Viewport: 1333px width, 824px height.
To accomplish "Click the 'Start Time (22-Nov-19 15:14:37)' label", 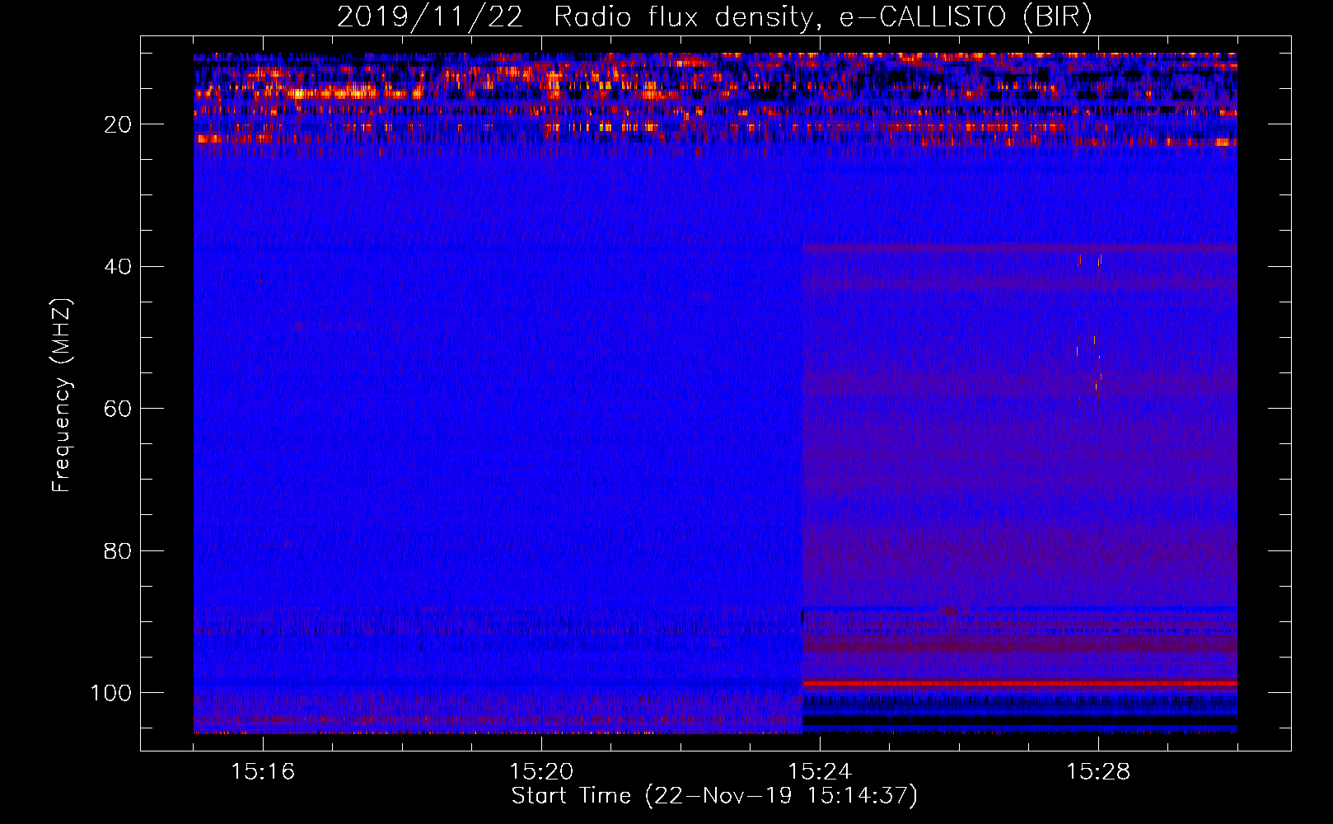I will coord(714,796).
